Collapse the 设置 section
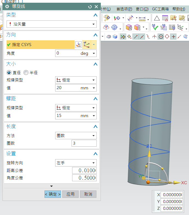Viewport: 189px width, 215px height. tap(95, 154)
